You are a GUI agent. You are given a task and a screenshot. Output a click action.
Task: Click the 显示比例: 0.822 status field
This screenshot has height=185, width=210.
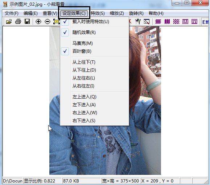click(42, 181)
